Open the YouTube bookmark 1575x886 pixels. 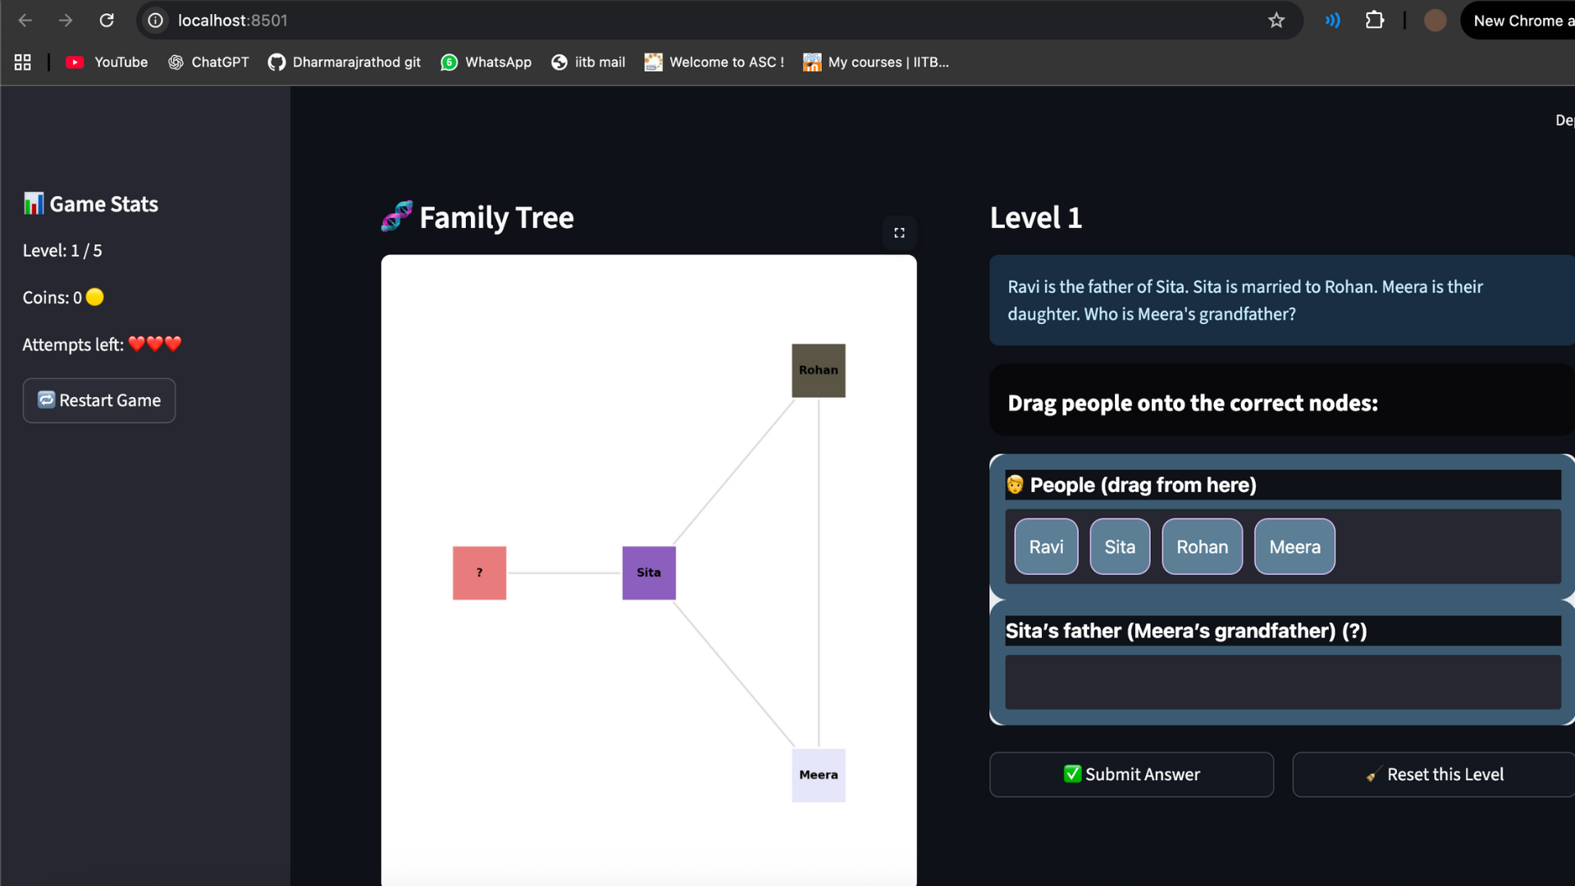107,62
